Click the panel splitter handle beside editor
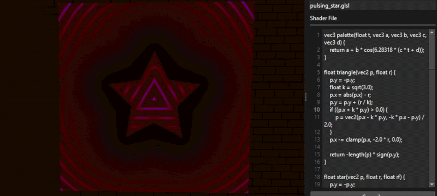 click(x=306, y=97)
